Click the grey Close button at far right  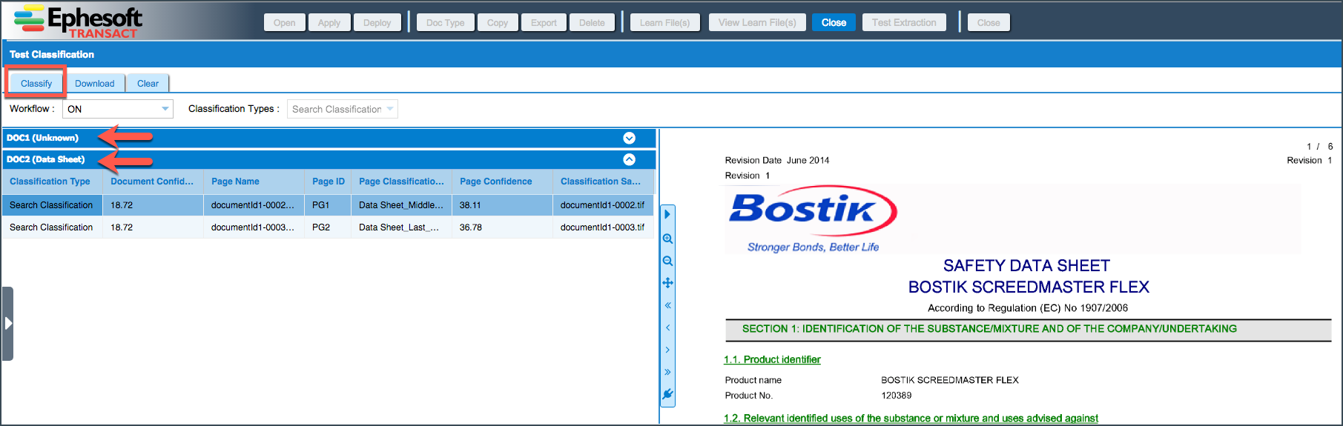989,23
